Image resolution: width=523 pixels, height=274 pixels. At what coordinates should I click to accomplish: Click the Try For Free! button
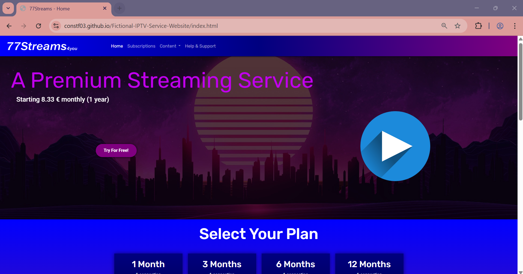click(x=116, y=151)
